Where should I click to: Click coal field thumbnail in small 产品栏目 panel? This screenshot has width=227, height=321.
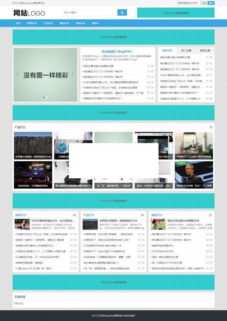pyautogui.click(x=90, y=224)
